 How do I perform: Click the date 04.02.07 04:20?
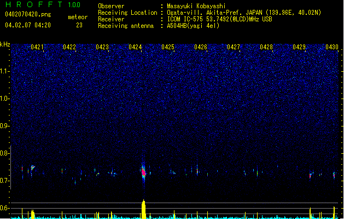28,25
